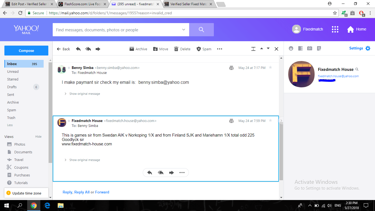Switch to FlashScore browser tab
The height and width of the screenshot is (211, 375).
(x=83, y=4)
